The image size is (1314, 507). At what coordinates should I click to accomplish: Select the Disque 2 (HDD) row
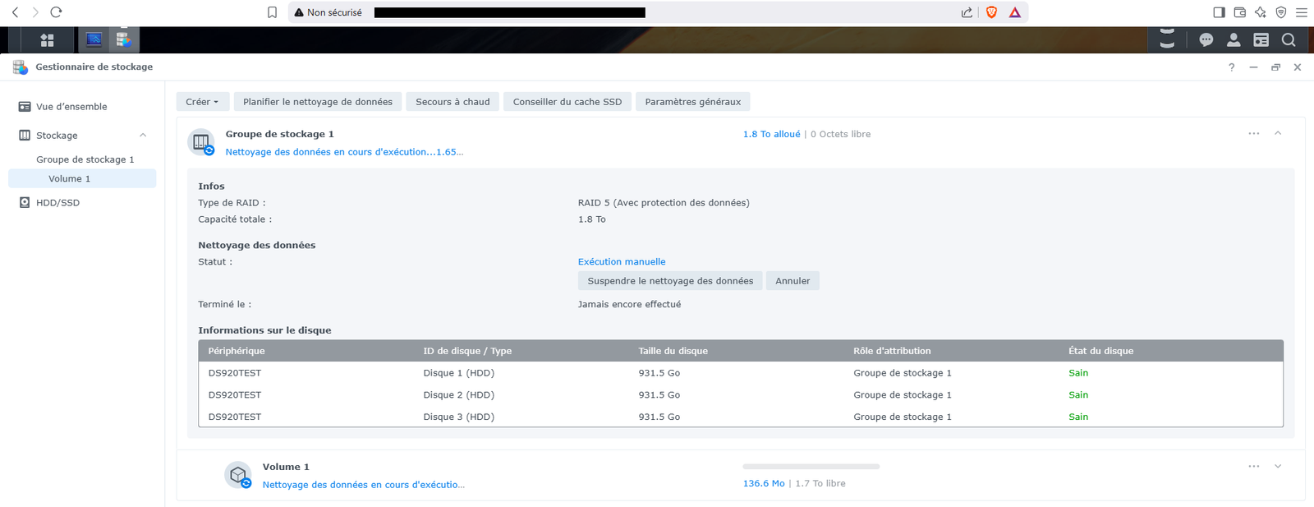[741, 395]
